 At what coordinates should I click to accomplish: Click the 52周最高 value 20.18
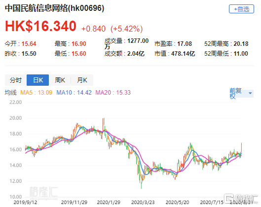[x=241, y=44]
